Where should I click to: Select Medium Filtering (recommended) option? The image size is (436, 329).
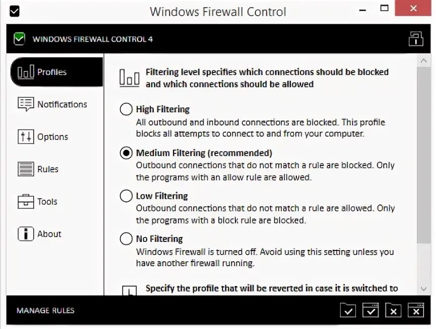point(126,153)
